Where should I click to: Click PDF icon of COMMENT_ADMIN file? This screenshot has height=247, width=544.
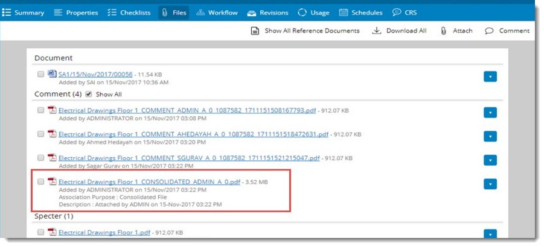52,110
